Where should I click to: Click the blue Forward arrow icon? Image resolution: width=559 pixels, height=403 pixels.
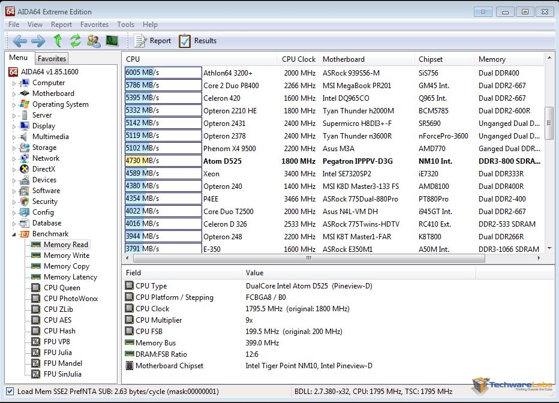coord(38,41)
